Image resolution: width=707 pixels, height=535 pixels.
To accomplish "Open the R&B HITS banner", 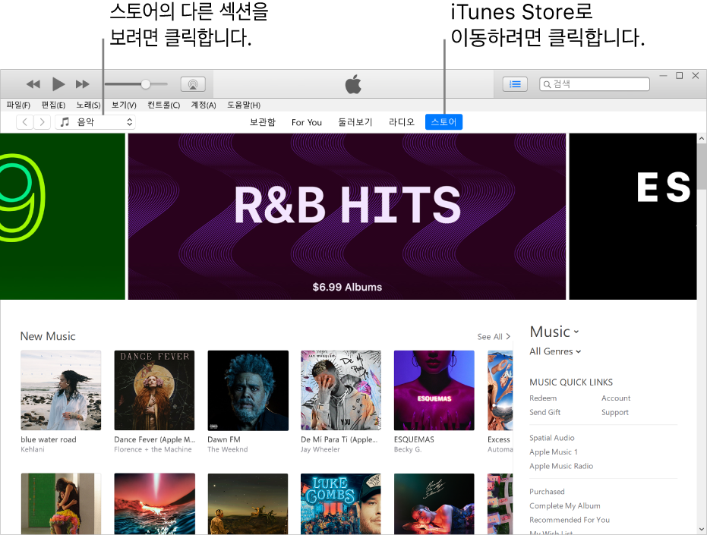I will pos(347,216).
